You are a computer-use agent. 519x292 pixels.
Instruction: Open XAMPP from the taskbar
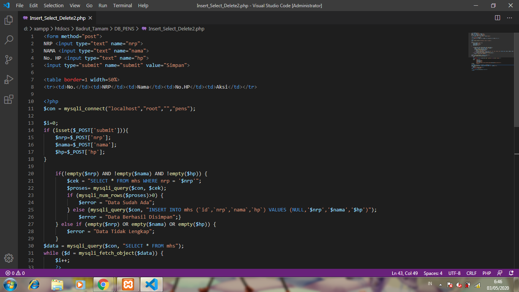(x=128, y=284)
